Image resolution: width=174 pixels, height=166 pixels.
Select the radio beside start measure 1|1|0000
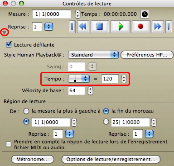click(26, 122)
